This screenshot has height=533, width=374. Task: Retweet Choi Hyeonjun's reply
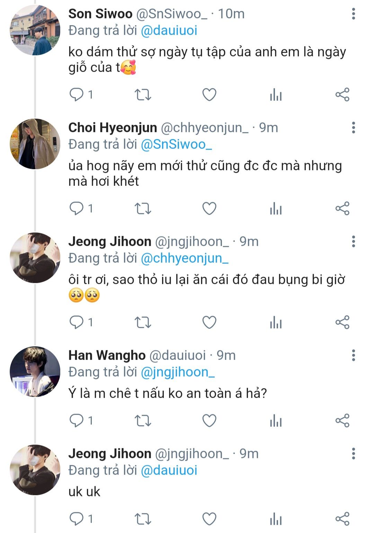pos(143,208)
